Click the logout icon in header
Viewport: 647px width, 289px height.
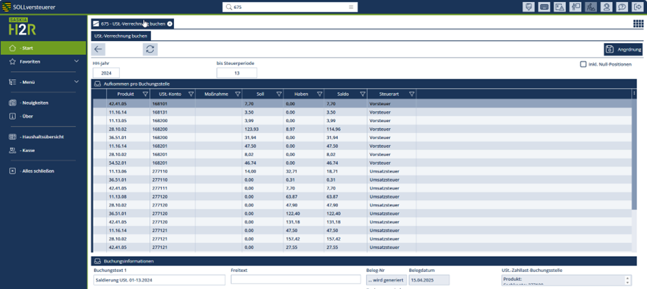point(638,7)
